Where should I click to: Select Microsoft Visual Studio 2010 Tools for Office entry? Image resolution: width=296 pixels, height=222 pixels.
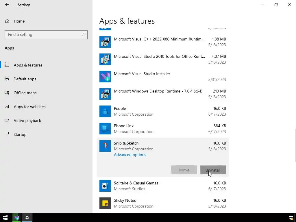pos(163,59)
